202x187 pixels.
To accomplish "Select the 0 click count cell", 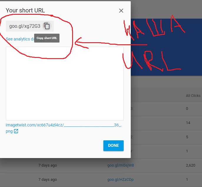I will click(x=187, y=109).
